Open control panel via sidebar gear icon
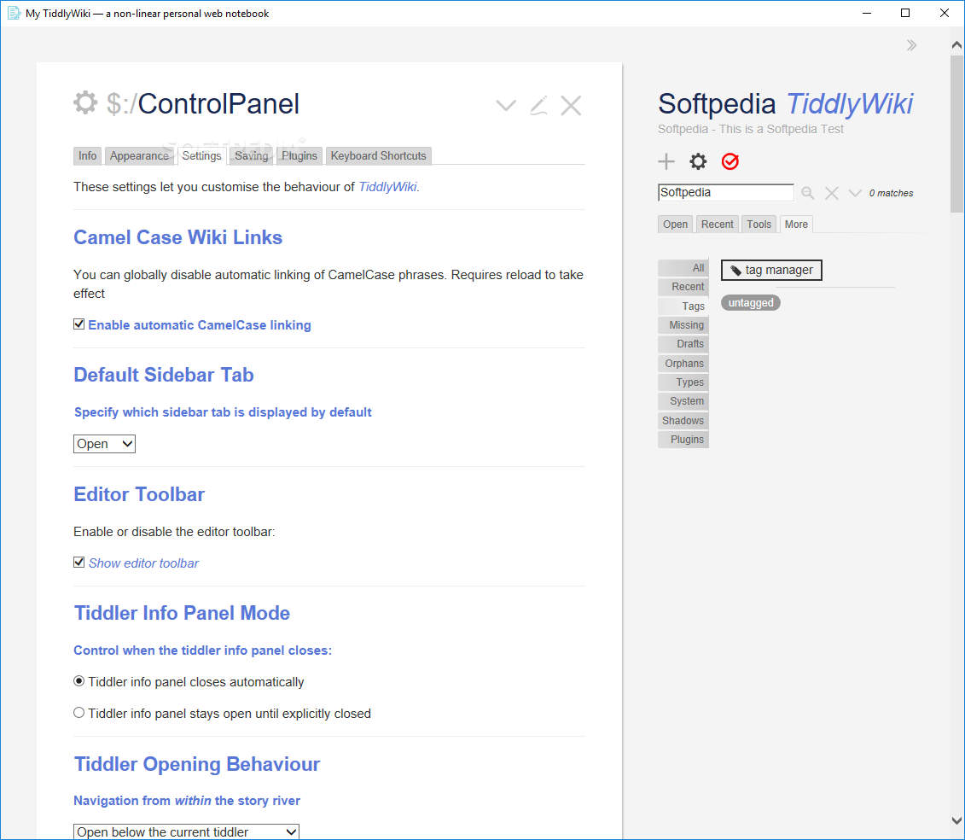Viewport: 965px width, 840px height. [698, 162]
